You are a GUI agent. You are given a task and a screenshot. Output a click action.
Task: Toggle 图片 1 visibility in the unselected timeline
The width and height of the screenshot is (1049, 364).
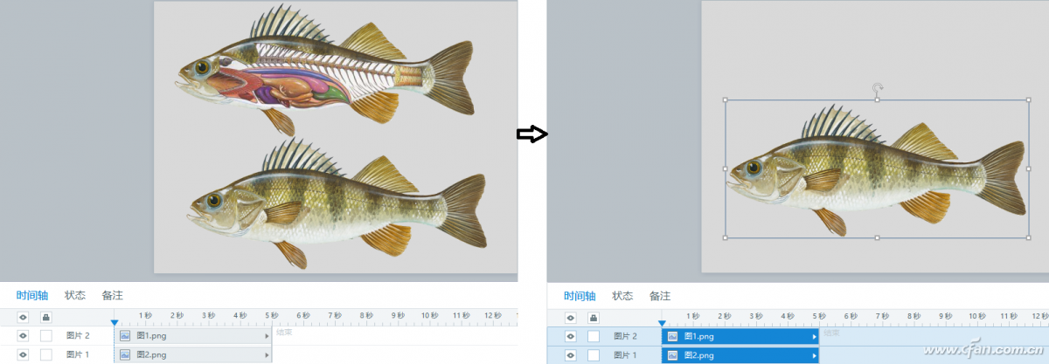pyautogui.click(x=23, y=354)
